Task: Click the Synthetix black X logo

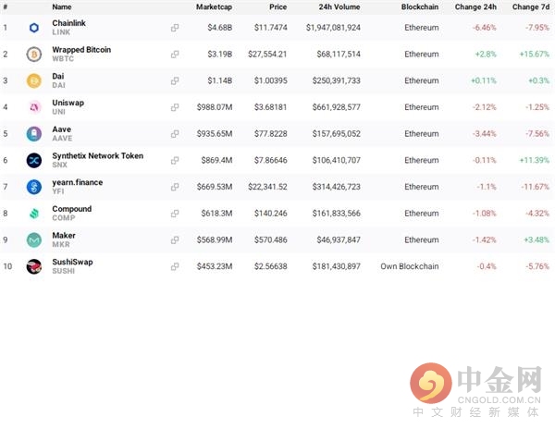Action: tap(34, 160)
